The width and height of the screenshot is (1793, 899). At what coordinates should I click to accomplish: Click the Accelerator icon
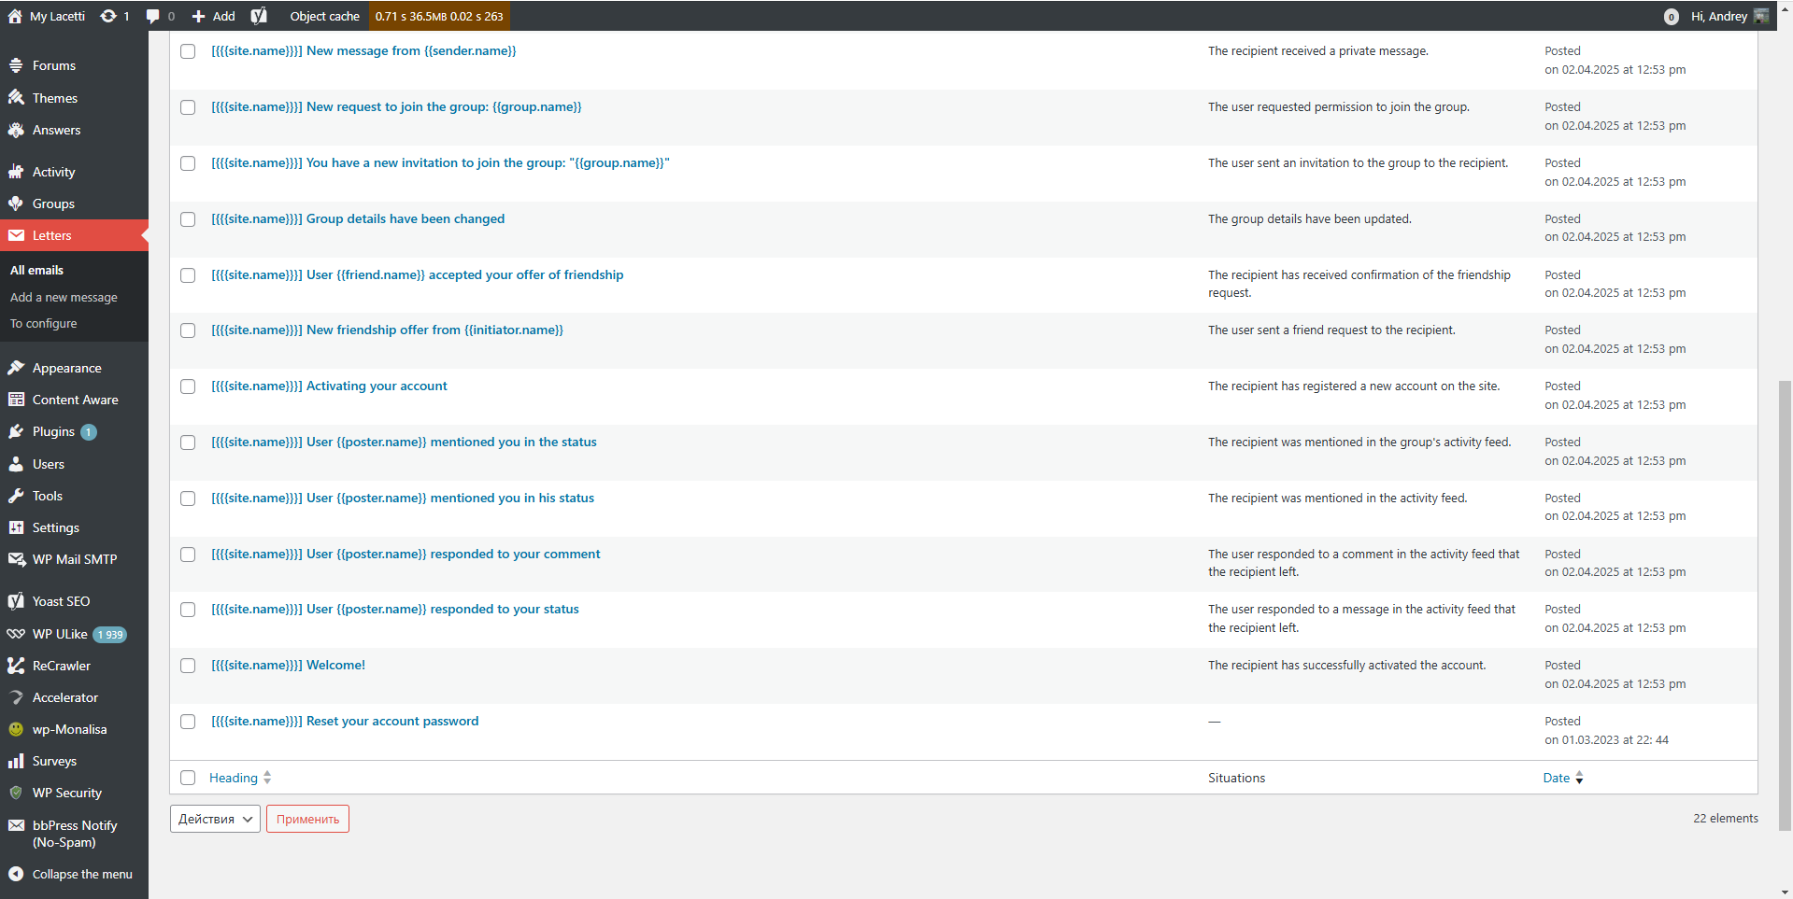click(x=16, y=697)
